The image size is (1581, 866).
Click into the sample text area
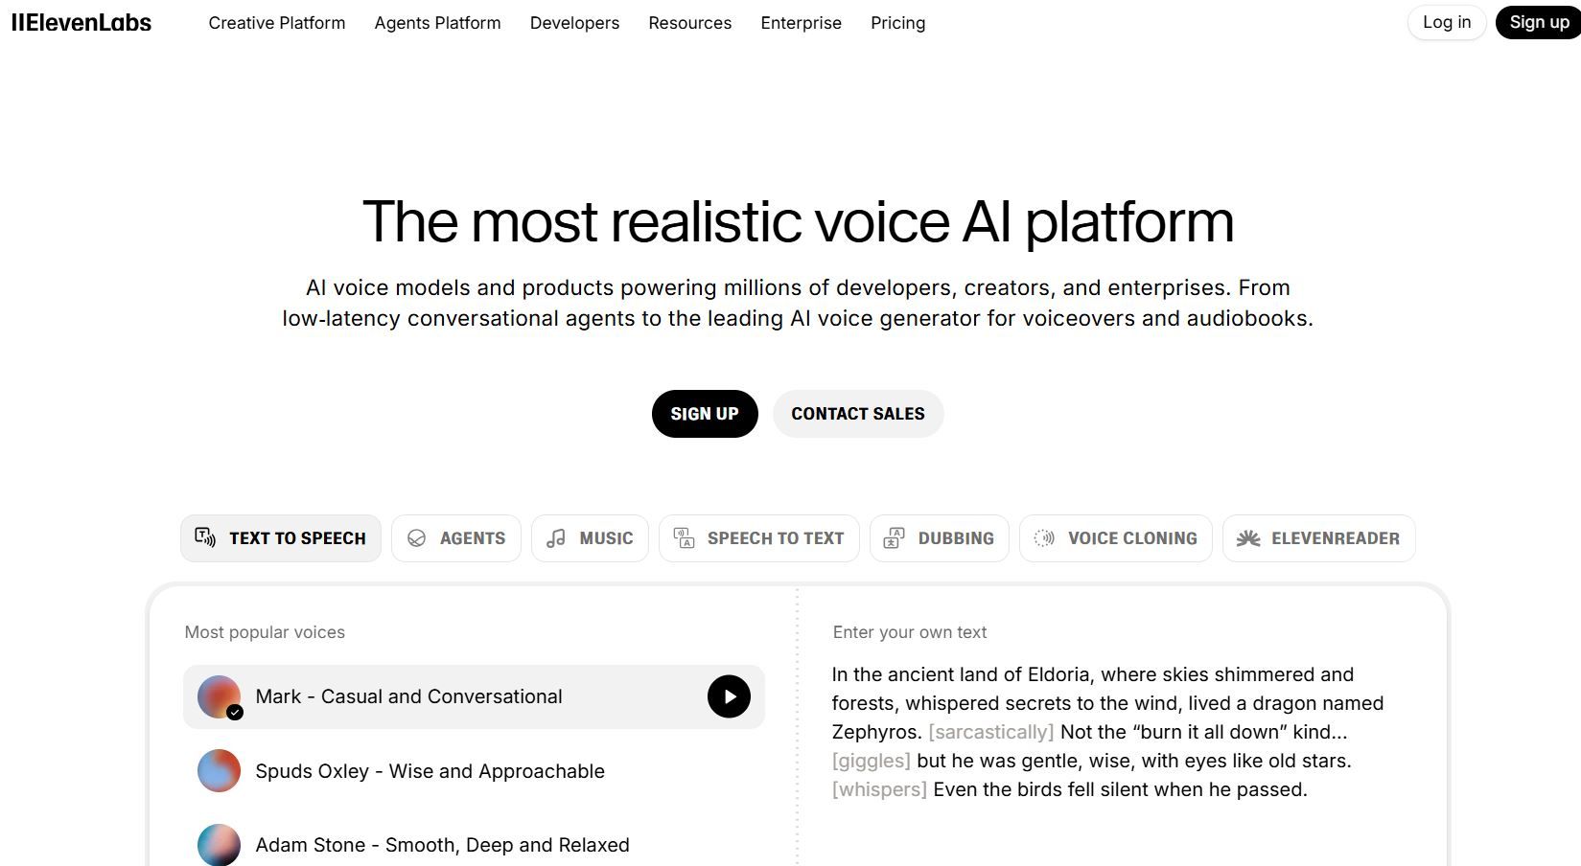click(1107, 732)
